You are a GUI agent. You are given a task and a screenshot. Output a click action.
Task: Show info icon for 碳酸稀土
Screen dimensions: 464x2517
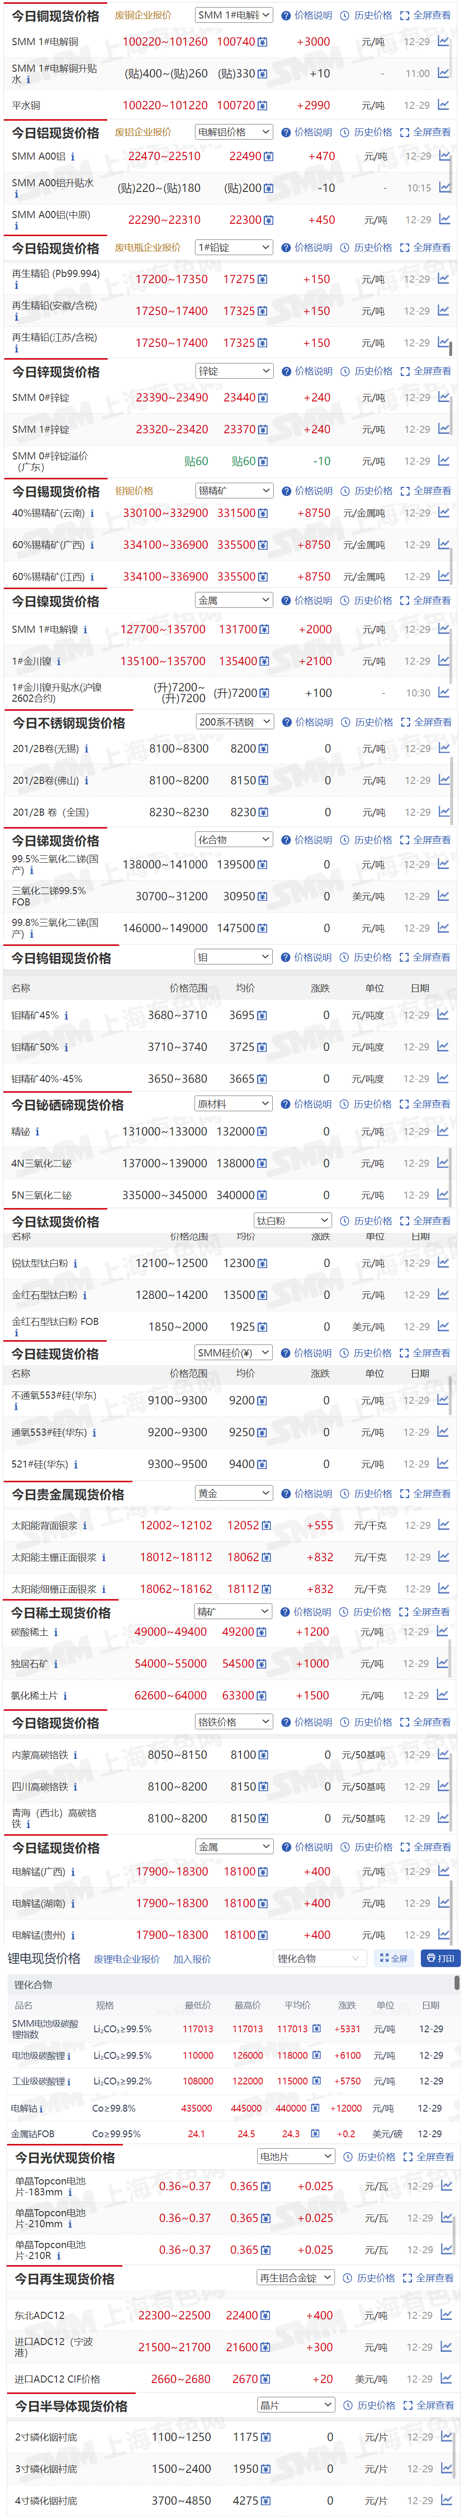(55, 1633)
